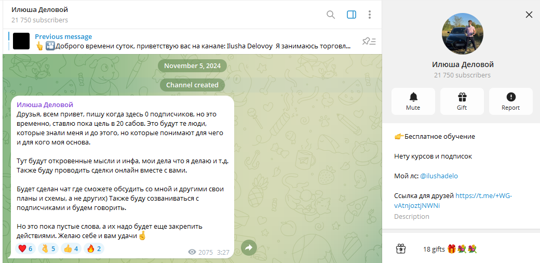This screenshot has height=263, width=540.
Task: Mute the channel with the bell button
Action: coord(413,101)
